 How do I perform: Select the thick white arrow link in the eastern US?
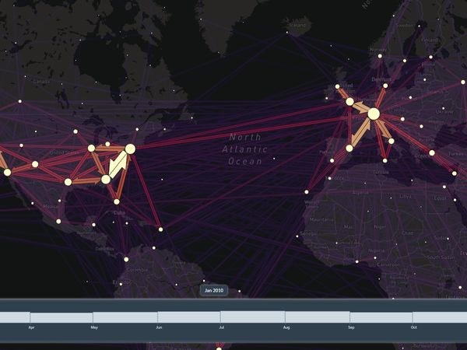click(118, 164)
